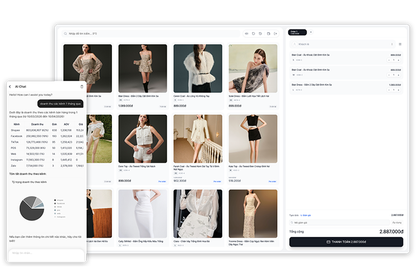Viewport: 418px width, 278px height.
Task: Click the logout icon in the top toolbar
Action: [x=275, y=34]
